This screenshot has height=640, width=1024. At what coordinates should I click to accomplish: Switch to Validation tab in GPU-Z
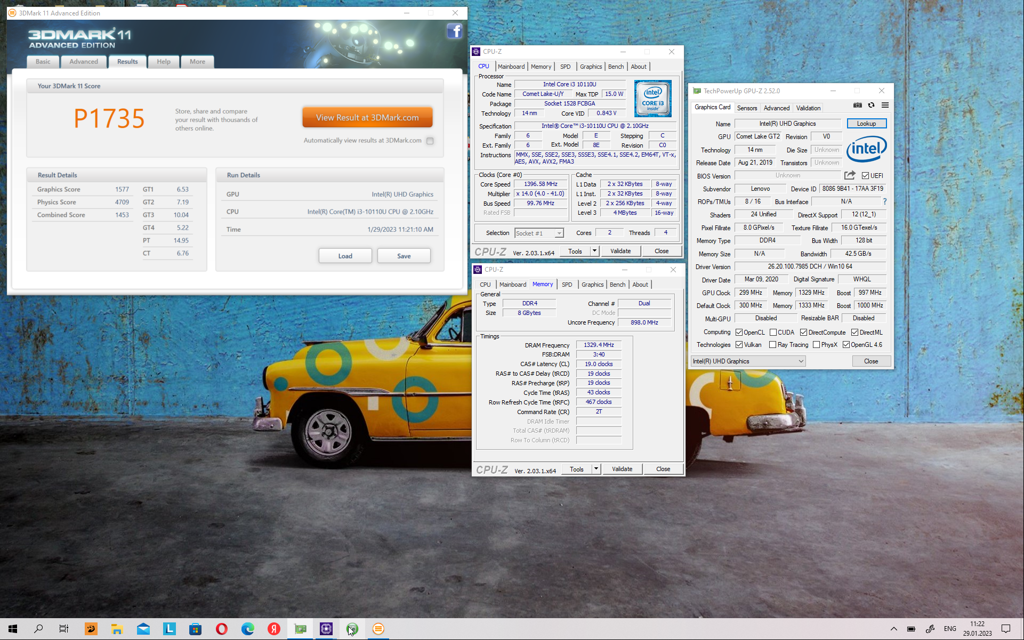pos(808,108)
